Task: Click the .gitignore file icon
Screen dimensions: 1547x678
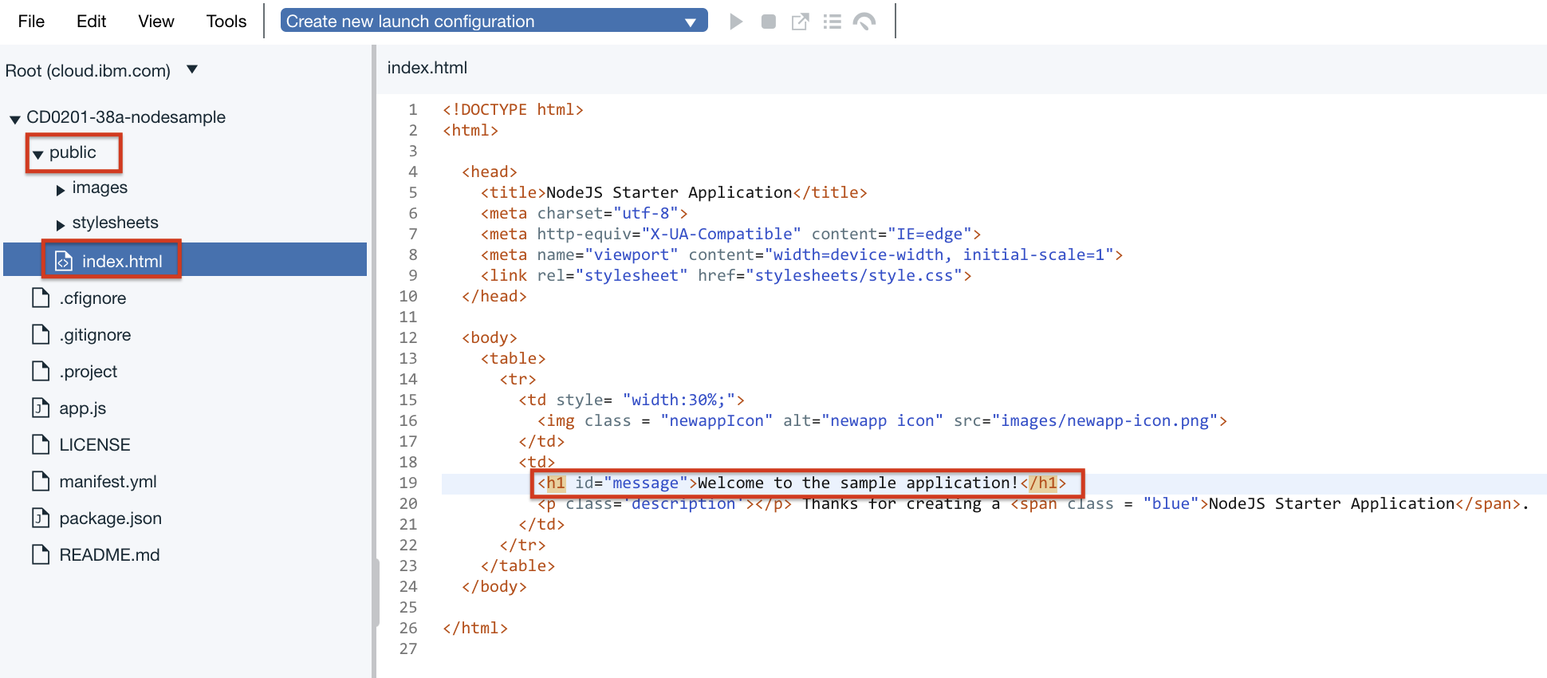Action: (41, 334)
